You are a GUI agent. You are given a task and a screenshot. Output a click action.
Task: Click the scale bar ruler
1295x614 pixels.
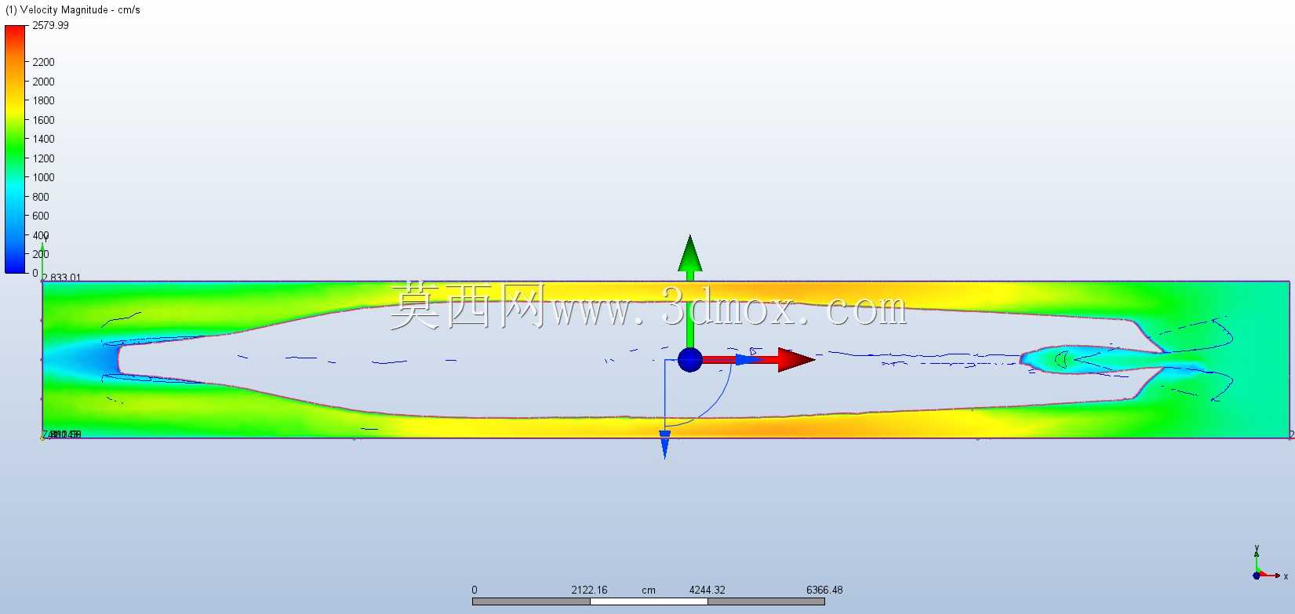[649, 601]
